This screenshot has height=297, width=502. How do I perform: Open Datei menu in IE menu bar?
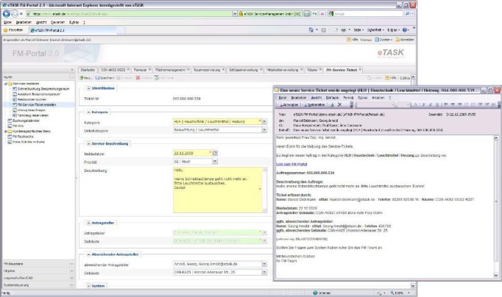(8, 23)
